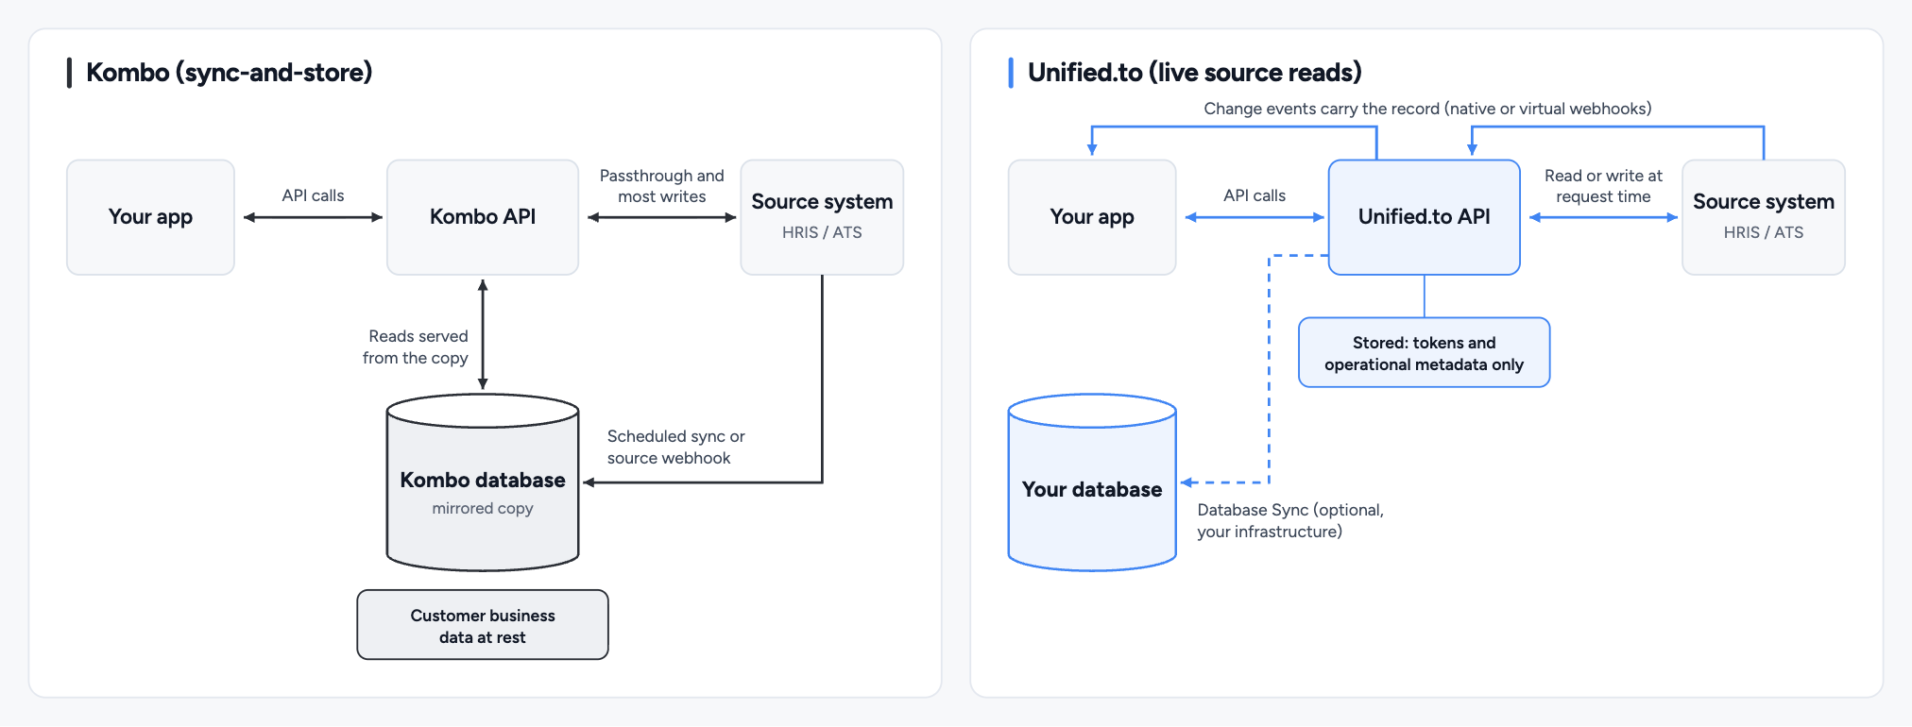The image size is (1912, 727).
Task: Select the "Stored: tokens and operational metadata only" box
Action: coord(1425,352)
